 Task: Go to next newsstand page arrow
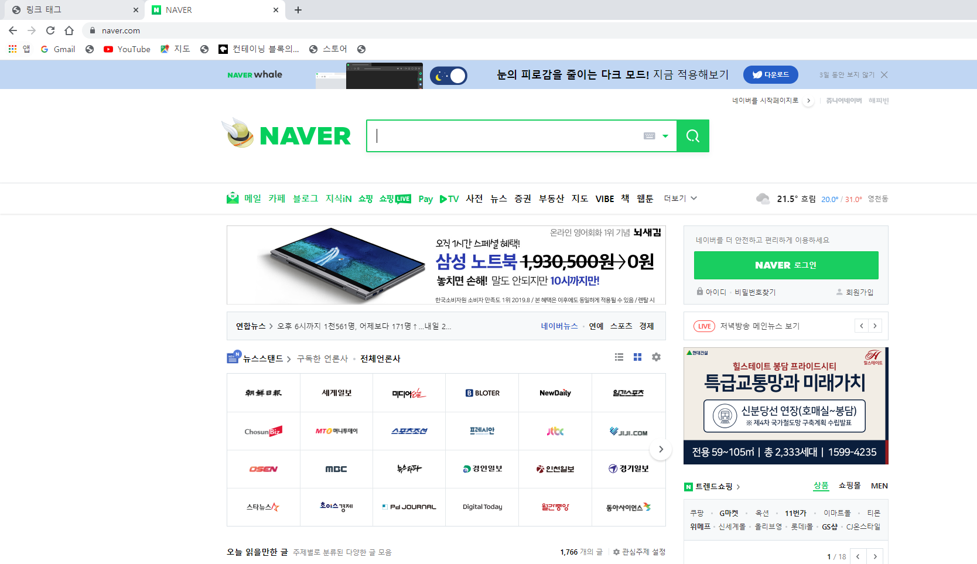tap(661, 449)
